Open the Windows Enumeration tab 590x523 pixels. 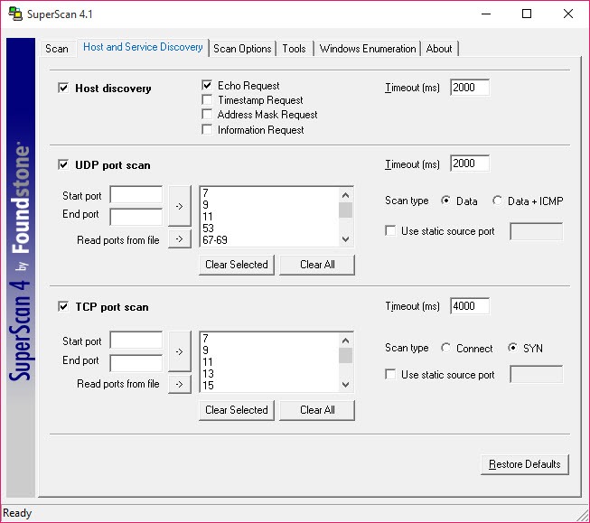pos(368,49)
